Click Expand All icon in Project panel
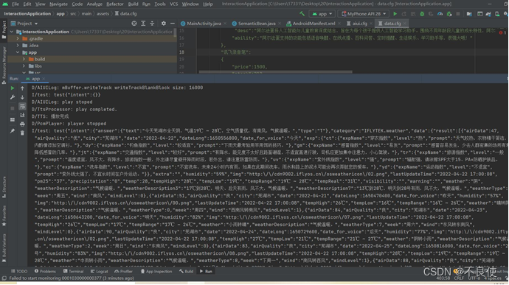509x285 pixels. tap(143, 24)
